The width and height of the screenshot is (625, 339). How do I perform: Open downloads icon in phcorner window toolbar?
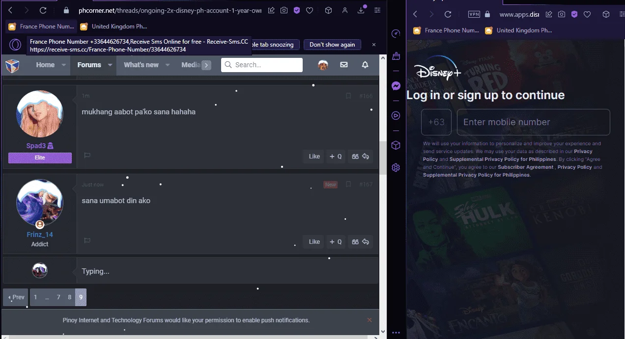361,10
